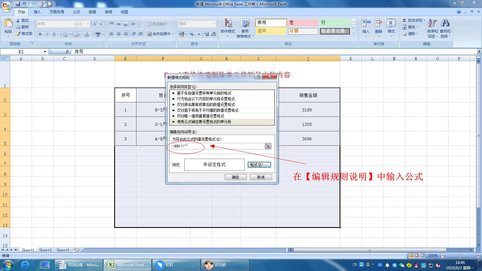Expand the fill color dropdown arrow
482x271 pixels.
[x=81, y=34]
